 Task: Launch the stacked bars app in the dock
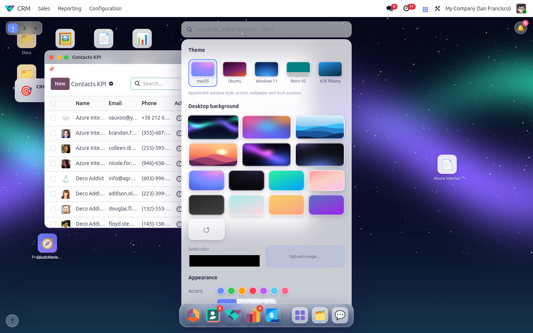coord(253,315)
